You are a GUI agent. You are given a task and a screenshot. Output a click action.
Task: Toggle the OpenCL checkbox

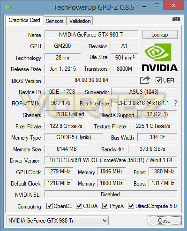pyautogui.click(x=49, y=206)
